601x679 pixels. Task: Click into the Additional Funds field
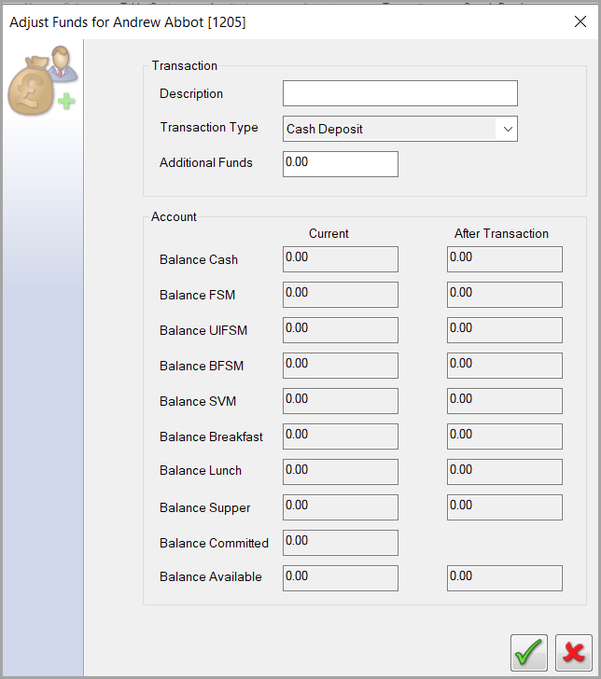tap(340, 164)
